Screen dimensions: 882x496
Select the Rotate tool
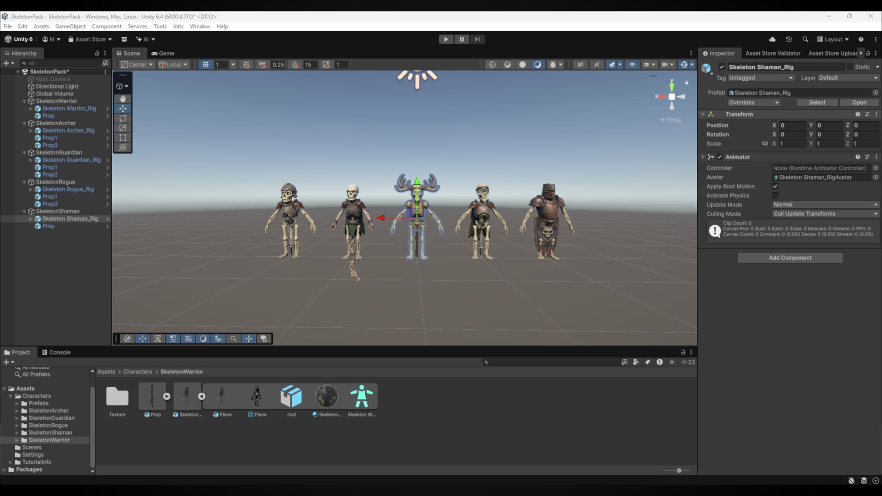tap(123, 118)
